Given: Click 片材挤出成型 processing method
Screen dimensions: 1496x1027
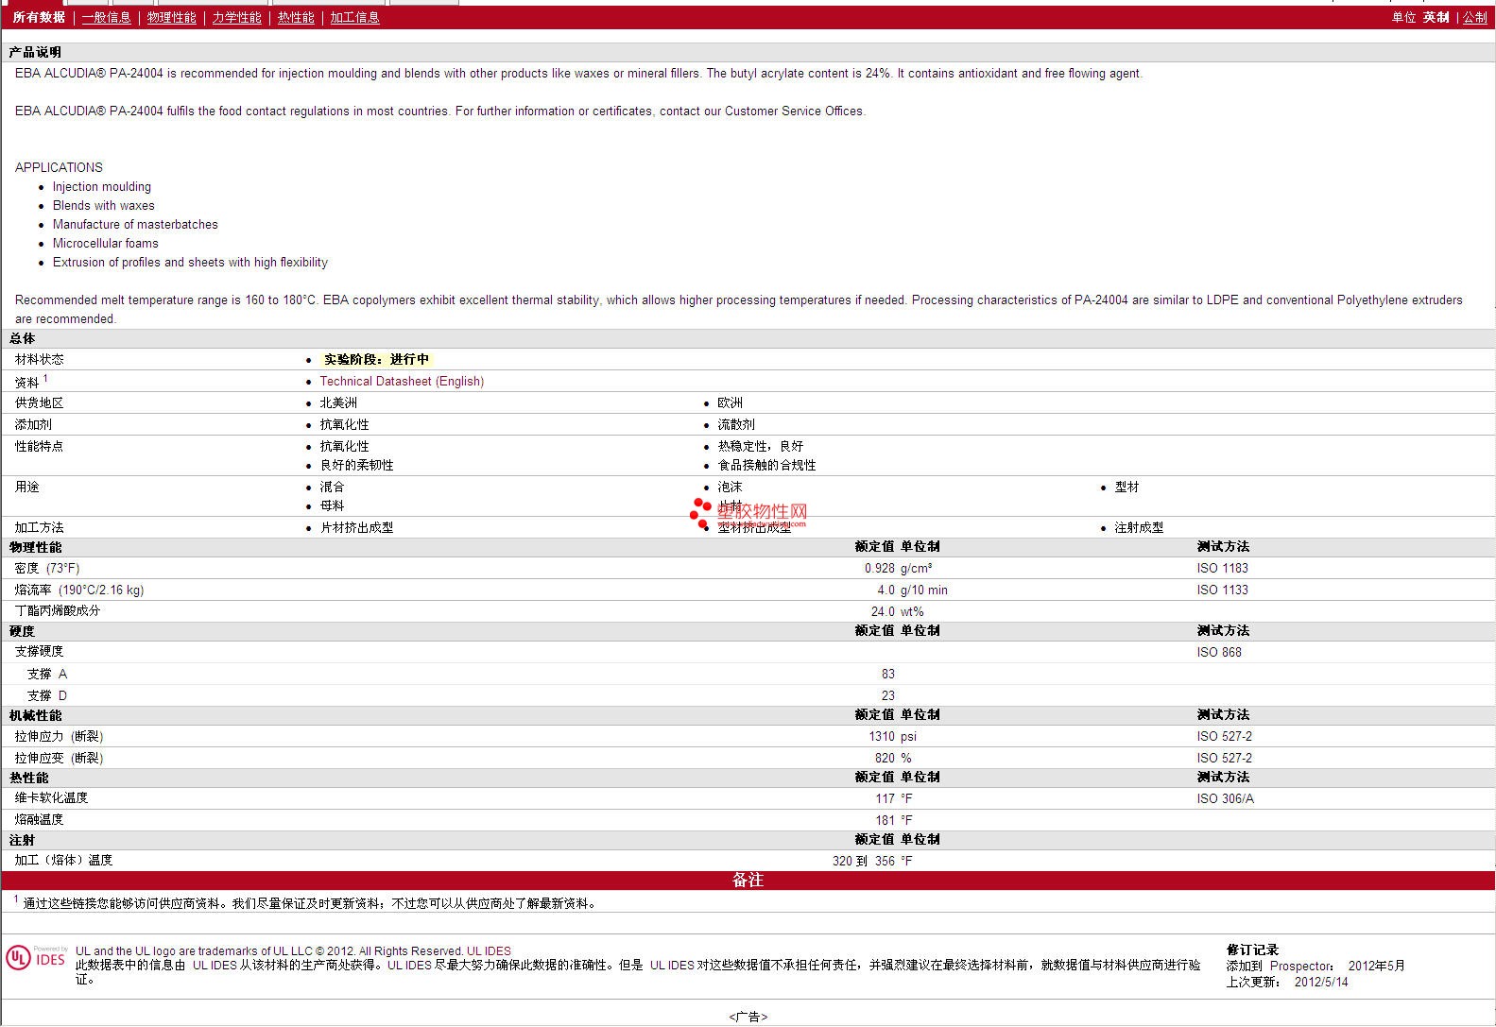Looking at the screenshot, I should [356, 527].
